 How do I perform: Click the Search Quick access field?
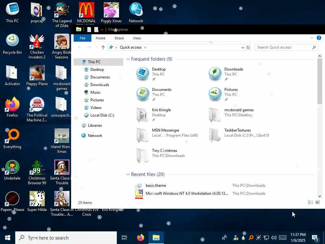pyautogui.click(x=287, y=47)
